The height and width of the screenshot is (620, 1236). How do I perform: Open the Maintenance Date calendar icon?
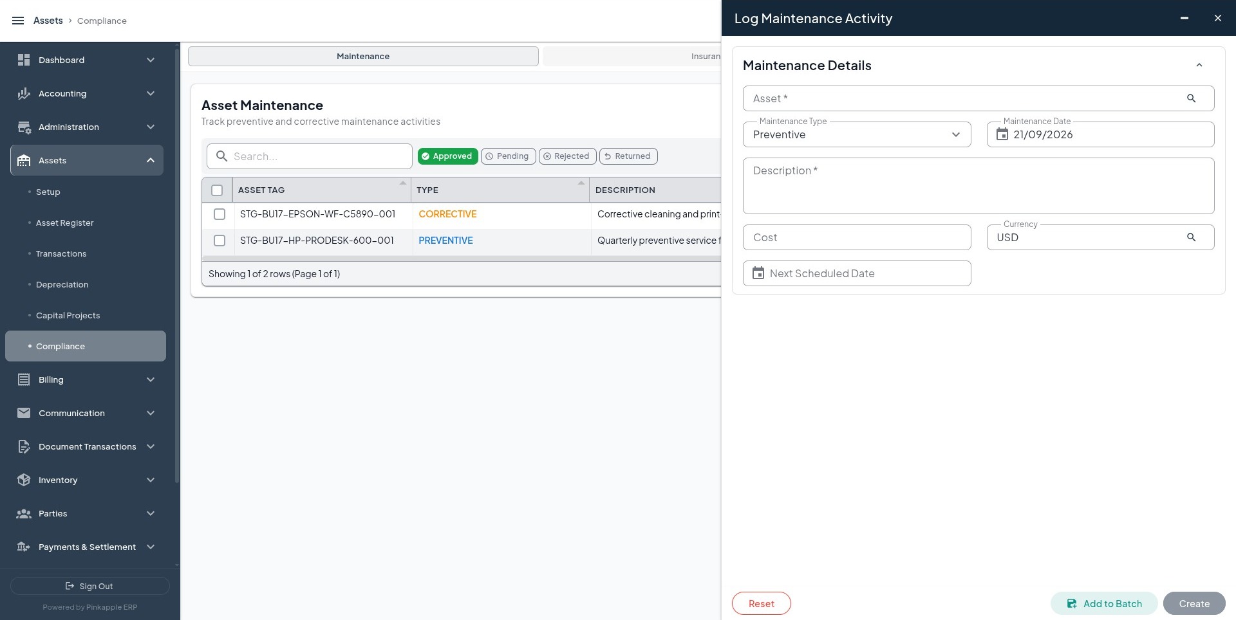(x=1002, y=134)
